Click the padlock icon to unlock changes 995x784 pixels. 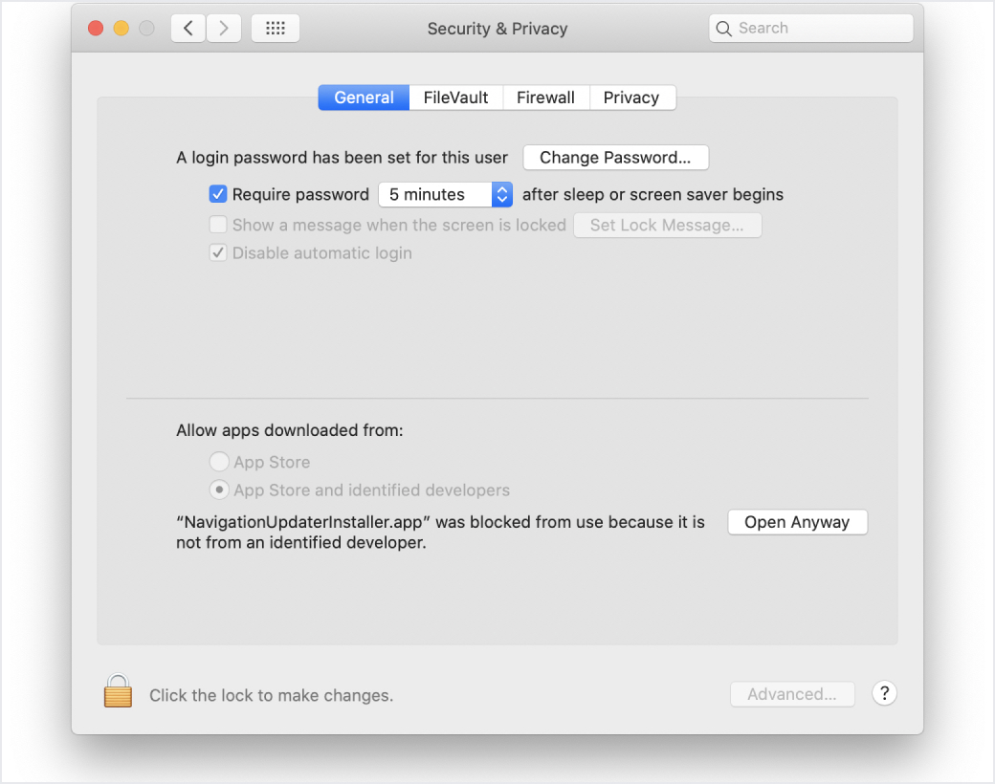(118, 691)
